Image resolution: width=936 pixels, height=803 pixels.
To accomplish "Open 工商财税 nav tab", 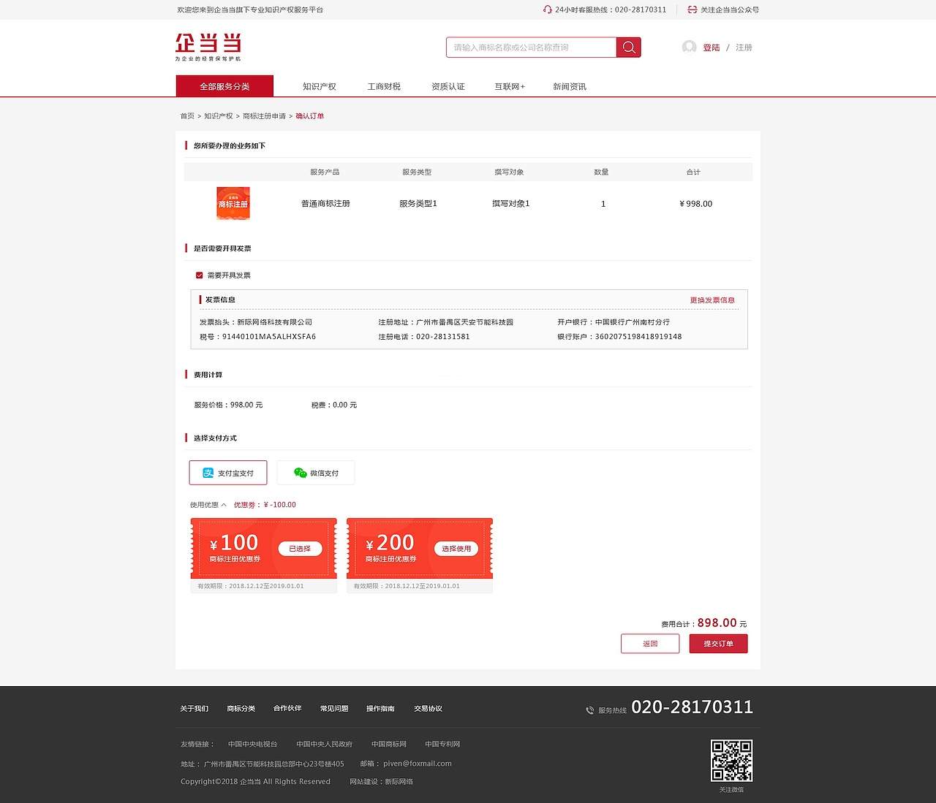I will click(x=384, y=86).
